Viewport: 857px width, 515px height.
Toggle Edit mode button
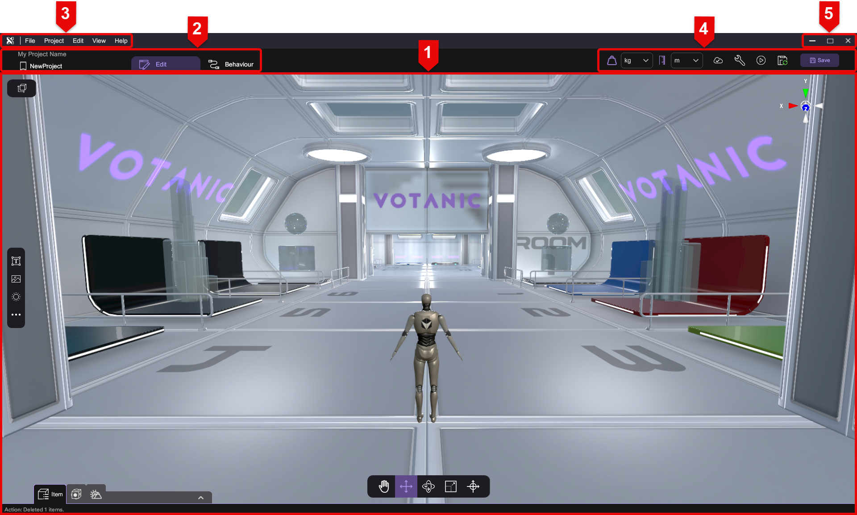pyautogui.click(x=165, y=64)
